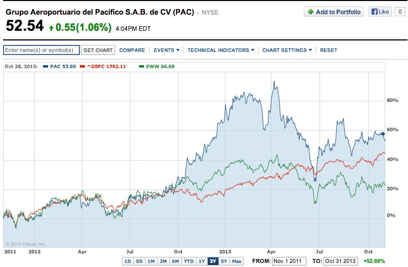Click the +52.69% performance value
The width and height of the screenshot is (408, 267).
click(374, 261)
